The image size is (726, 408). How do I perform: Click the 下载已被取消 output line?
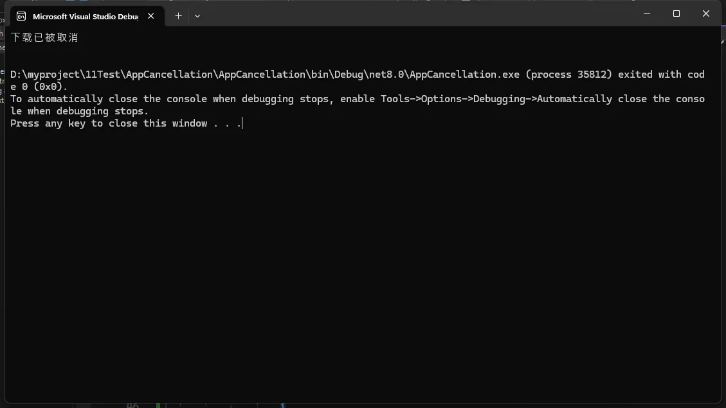(44, 38)
